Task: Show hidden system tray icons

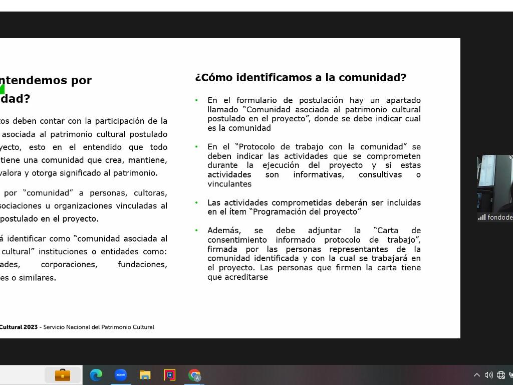Action: pyautogui.click(x=477, y=375)
